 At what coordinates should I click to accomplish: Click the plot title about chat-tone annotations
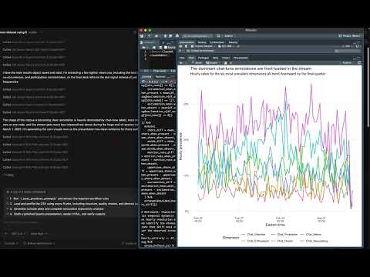251,68
